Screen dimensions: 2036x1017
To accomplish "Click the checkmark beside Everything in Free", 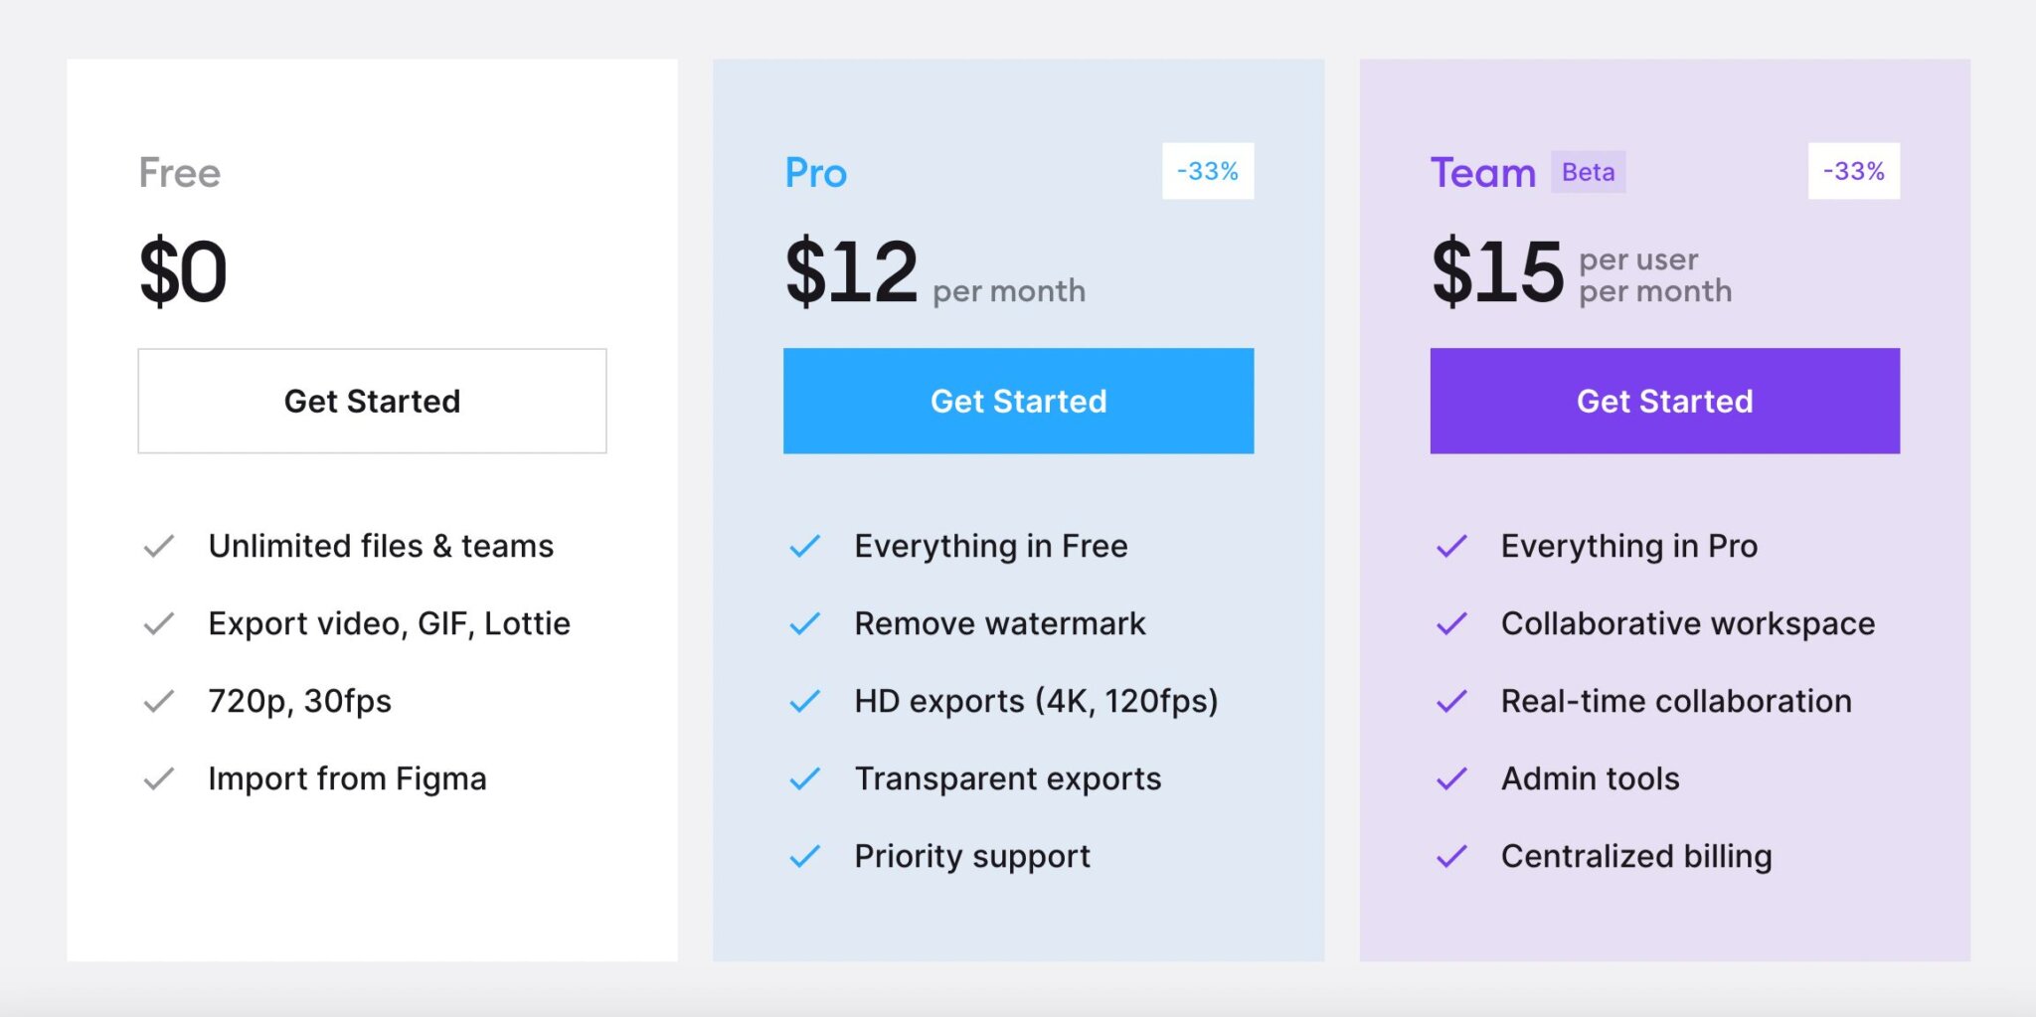I will (804, 545).
